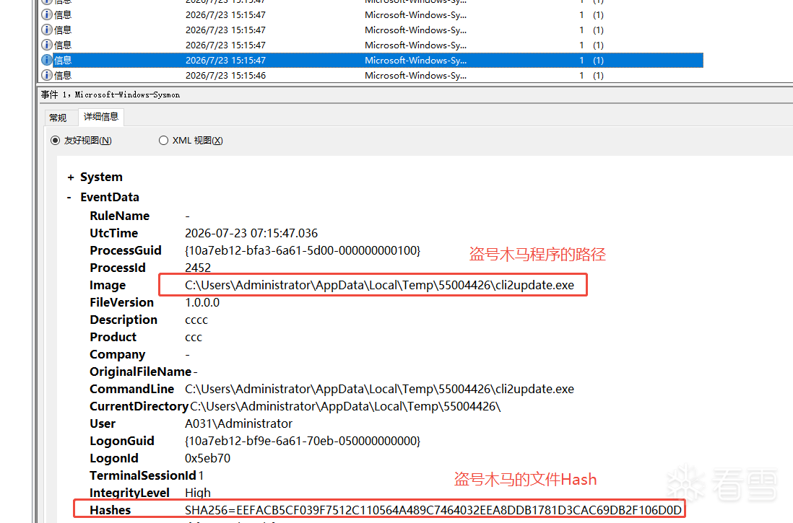The width and height of the screenshot is (793, 523).
Task: Click the RuleName field label
Action: 120,216
